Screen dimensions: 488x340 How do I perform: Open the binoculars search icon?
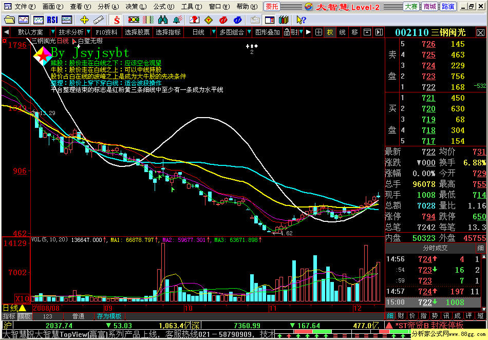point(163,20)
